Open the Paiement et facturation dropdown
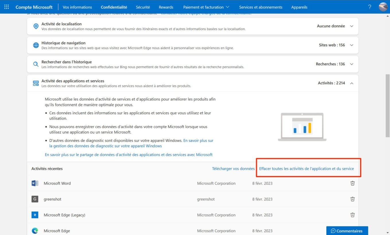Image resolution: width=390 pixels, height=235 pixels. 206,7
